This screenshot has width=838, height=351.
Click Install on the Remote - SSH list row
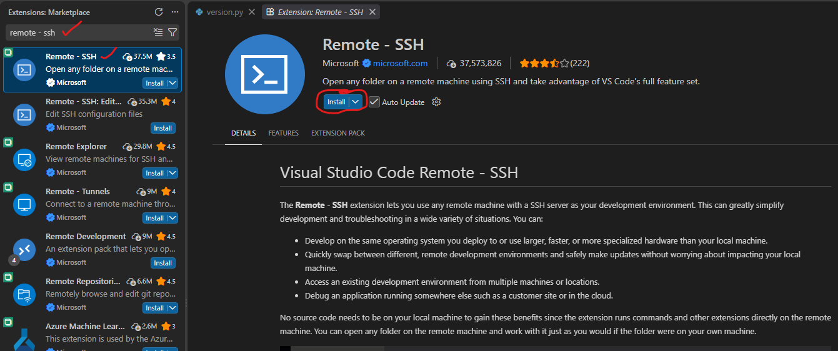pyautogui.click(x=155, y=83)
